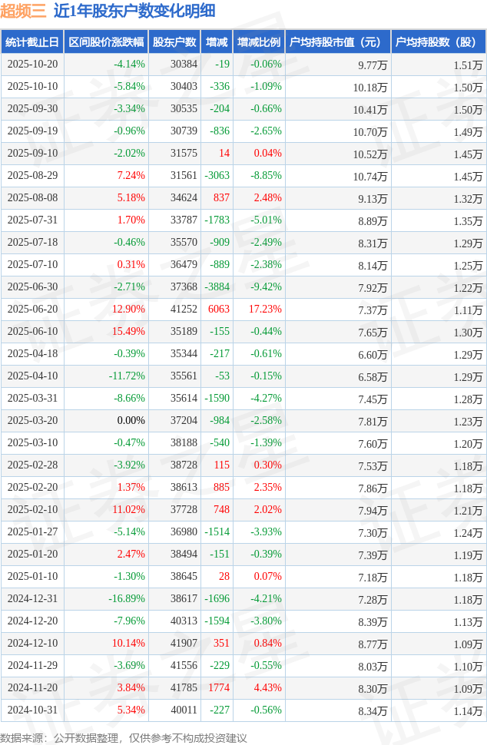Select shareholder count 41907
Viewport: 487px width, 745px height.
(x=183, y=644)
